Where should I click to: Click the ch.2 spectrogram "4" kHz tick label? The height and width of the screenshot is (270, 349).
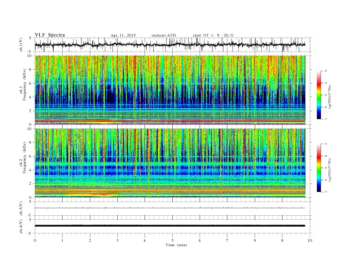coord(31,170)
